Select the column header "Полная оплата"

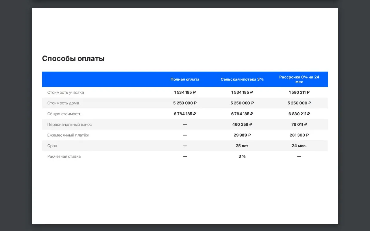click(x=185, y=79)
